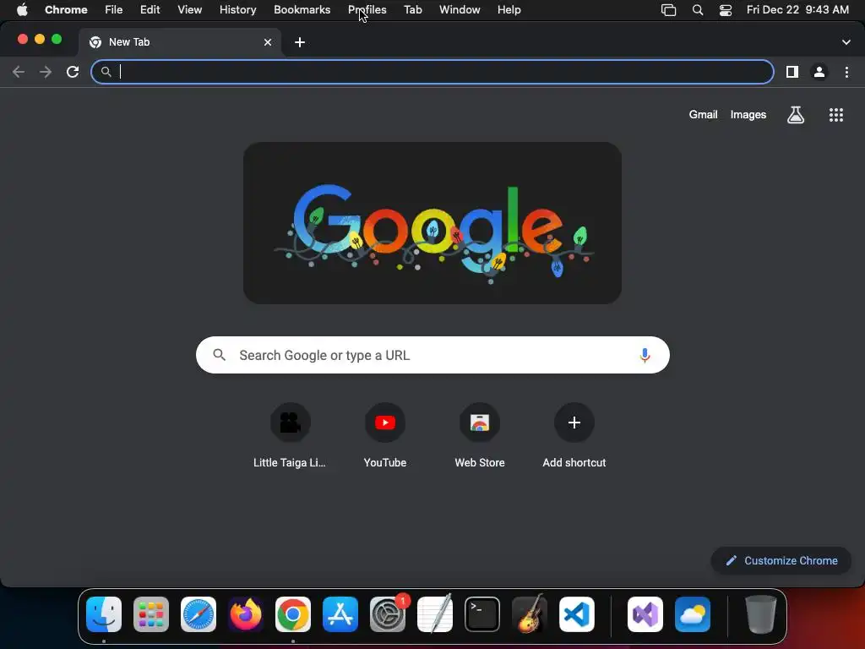Open the Google apps grid
865x649 pixels.
[x=835, y=115]
